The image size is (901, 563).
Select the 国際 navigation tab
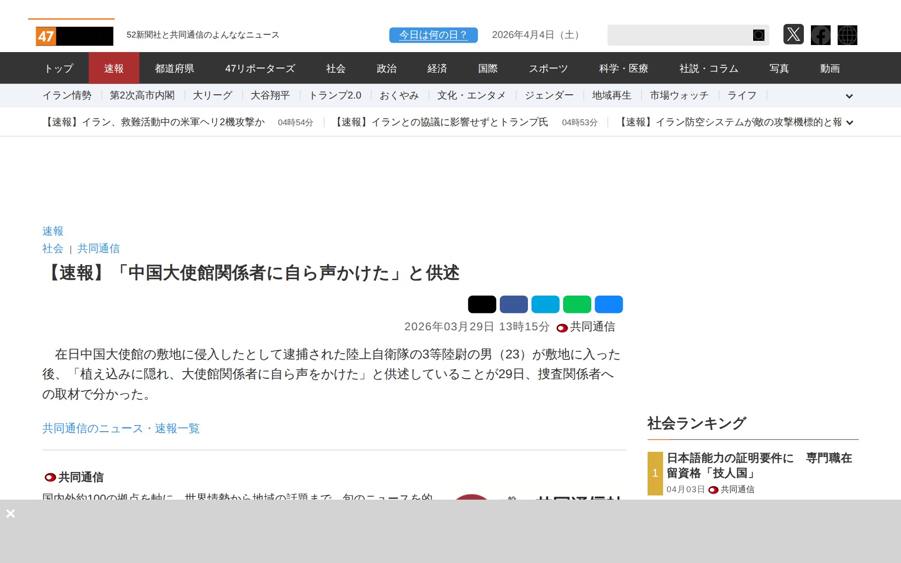coord(488,68)
